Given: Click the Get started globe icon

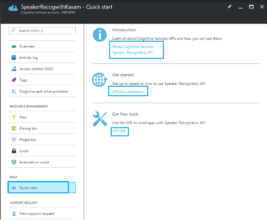Looking at the screenshot, I should [x=99, y=80].
